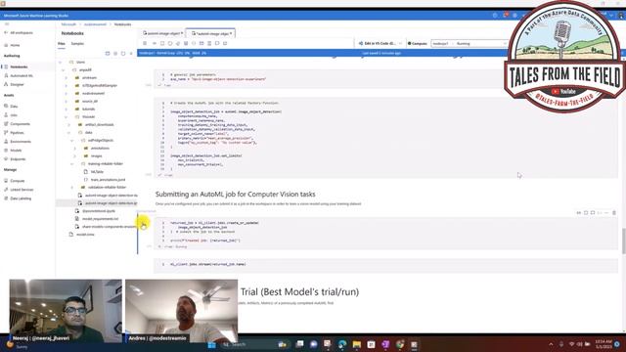Open the Compute instance dropdown
Screen dimensions: 626x352
pyautogui.click(x=469, y=43)
